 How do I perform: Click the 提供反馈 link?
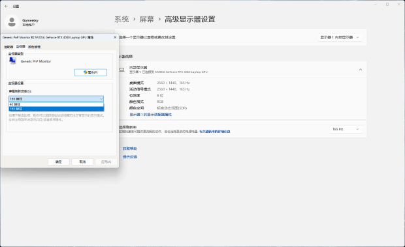[130, 156]
